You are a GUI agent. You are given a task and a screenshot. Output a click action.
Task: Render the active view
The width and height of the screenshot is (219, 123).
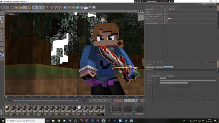pos(52,8)
